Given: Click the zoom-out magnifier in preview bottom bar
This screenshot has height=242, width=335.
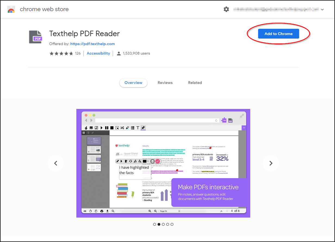Looking at the screenshot, I should click(155, 211).
